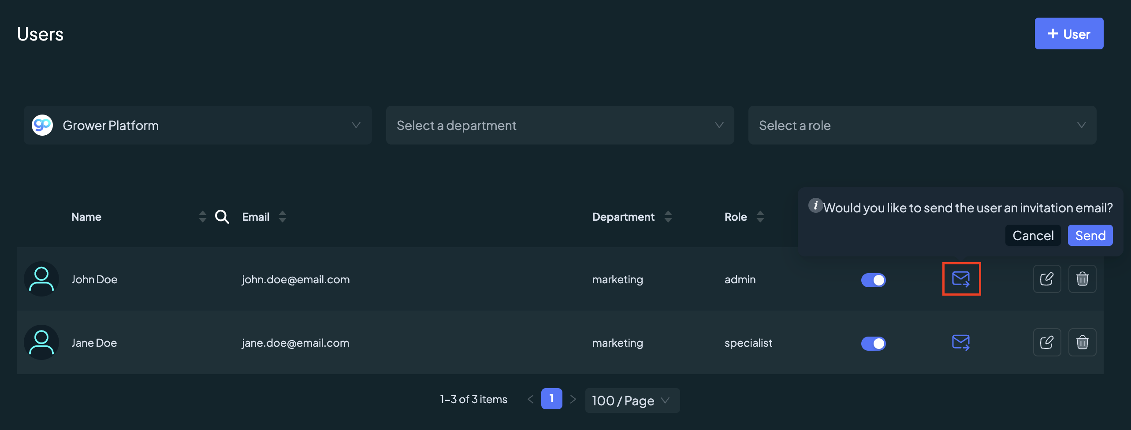Click the + User button

pos(1069,33)
